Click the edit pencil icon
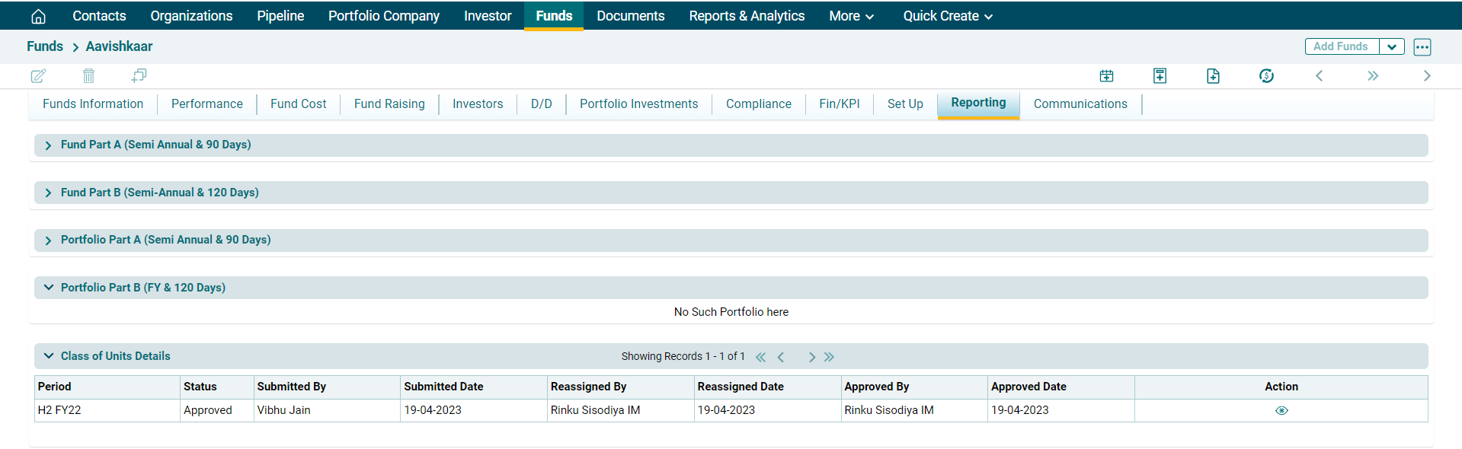 38,75
